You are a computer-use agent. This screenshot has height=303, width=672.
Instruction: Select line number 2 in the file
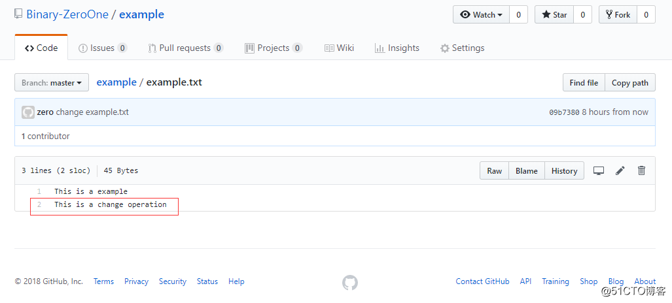click(x=39, y=204)
